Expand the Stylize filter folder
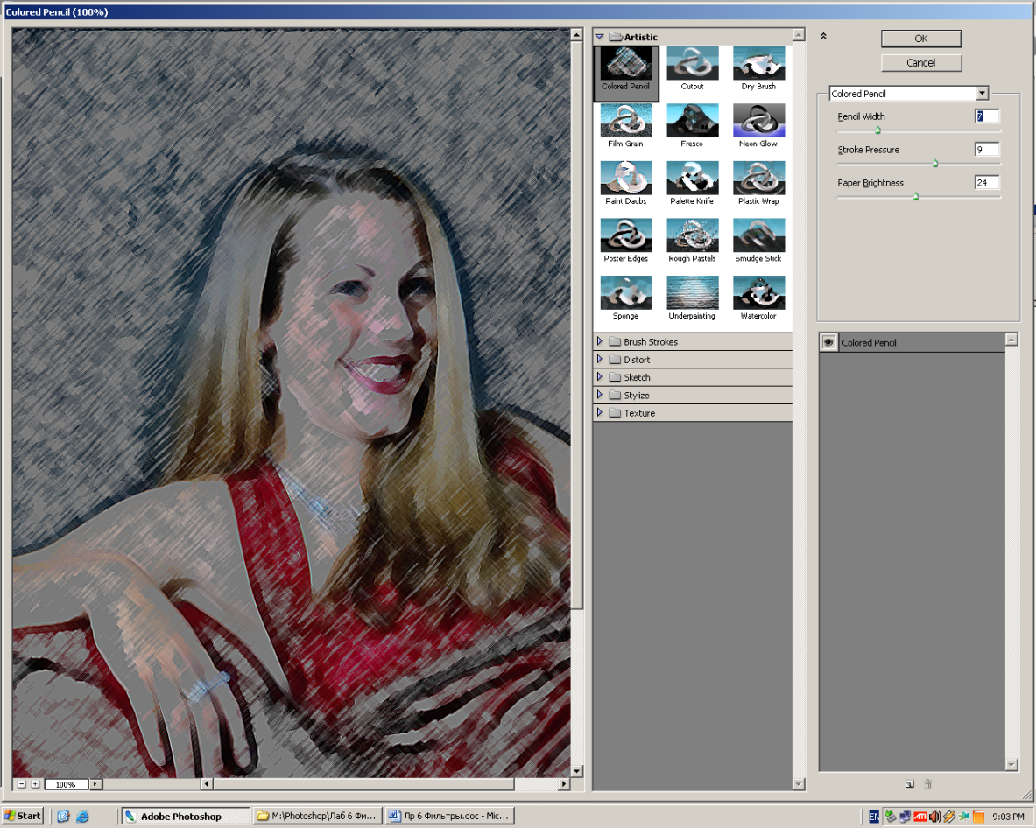1036x828 pixels. [599, 395]
